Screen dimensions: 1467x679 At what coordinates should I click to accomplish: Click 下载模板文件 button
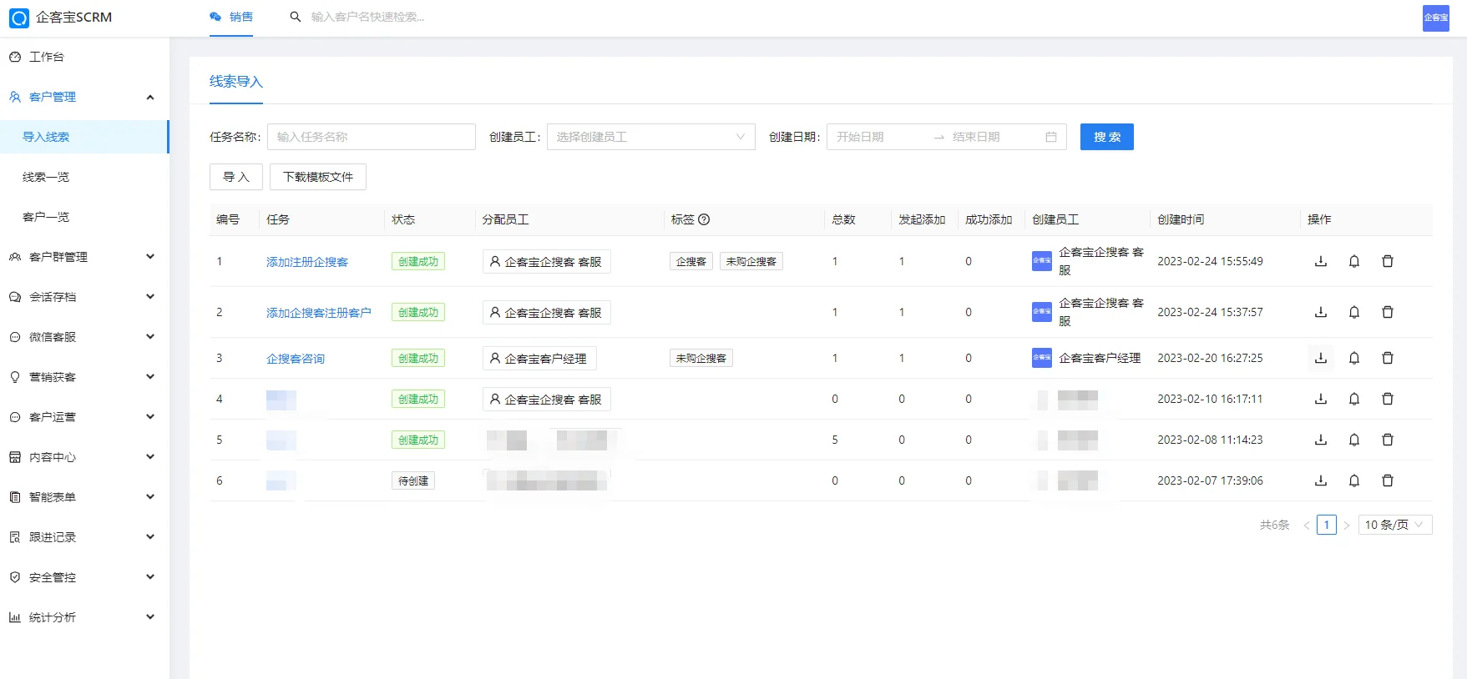(x=318, y=177)
